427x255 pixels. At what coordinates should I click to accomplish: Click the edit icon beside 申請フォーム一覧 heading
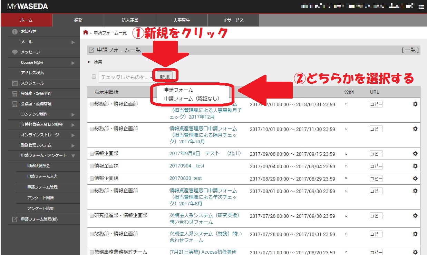(x=91, y=50)
